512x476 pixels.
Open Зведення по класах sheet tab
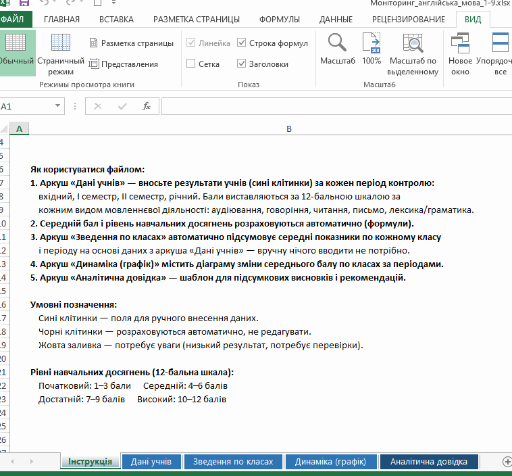[233, 462]
